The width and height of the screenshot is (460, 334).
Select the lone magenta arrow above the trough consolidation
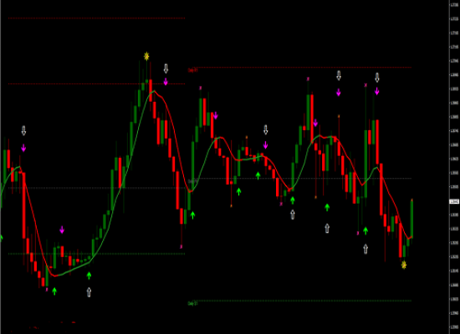coord(62,230)
